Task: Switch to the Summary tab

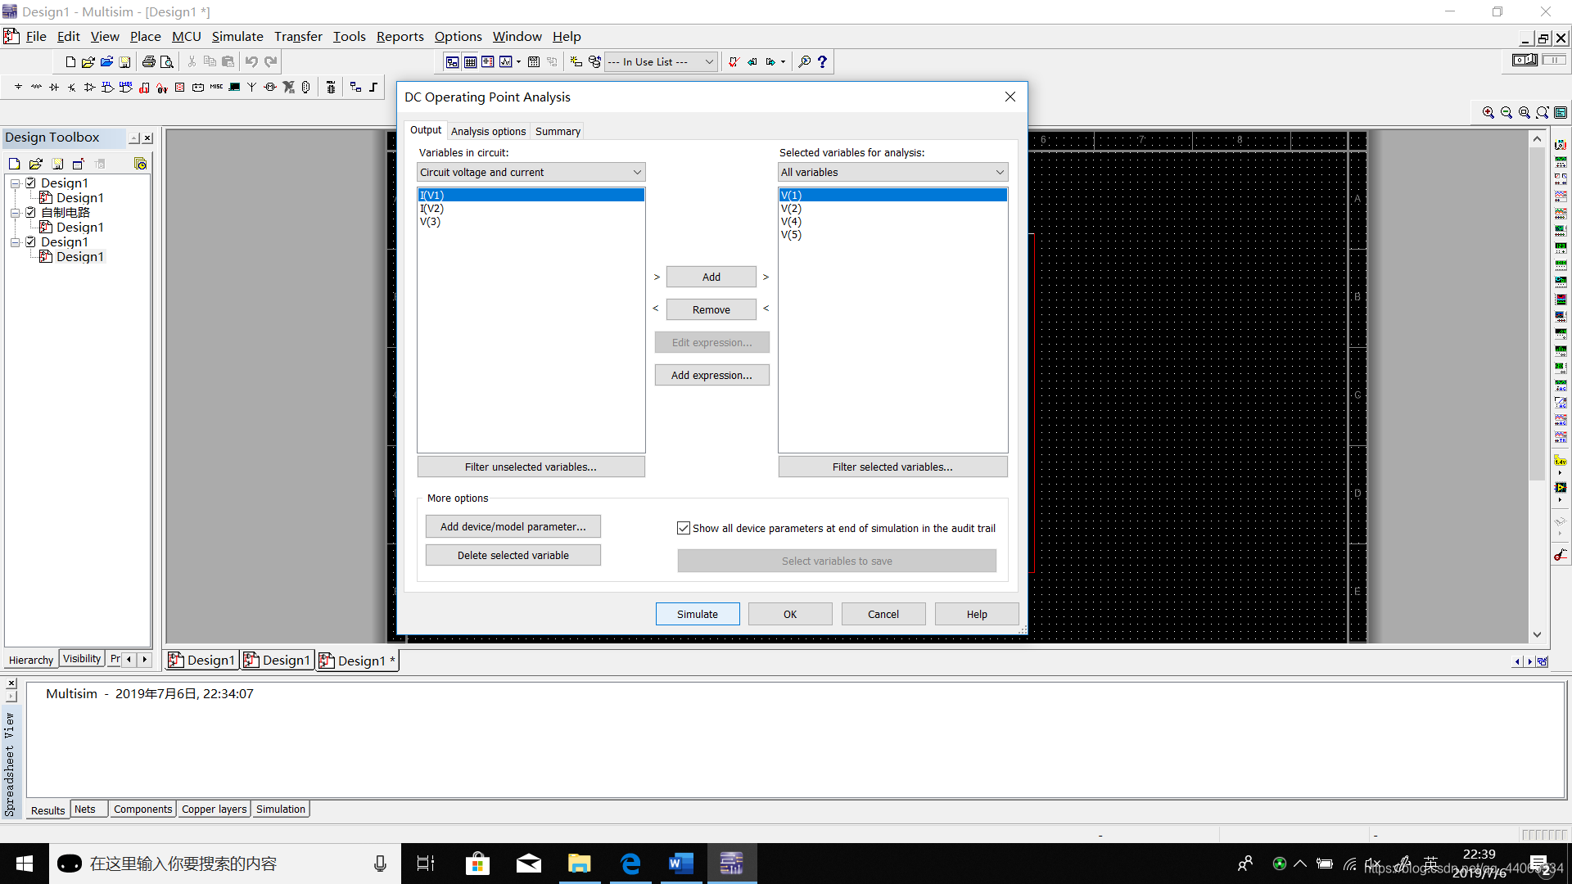Action: click(x=558, y=131)
